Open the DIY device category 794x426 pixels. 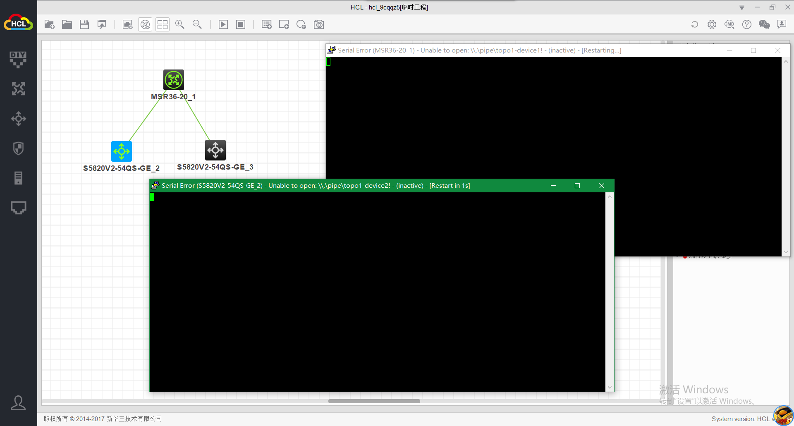tap(18, 59)
